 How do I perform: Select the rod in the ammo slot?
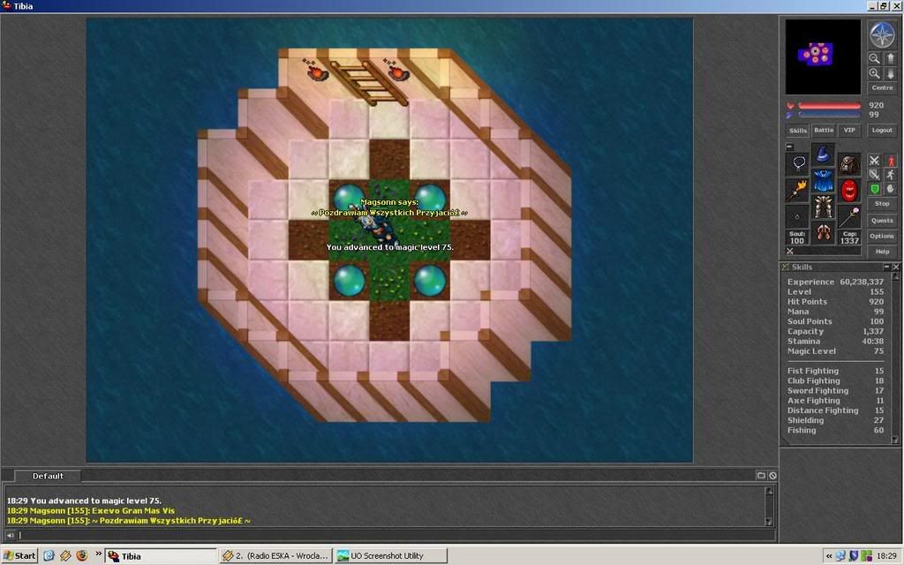coord(848,217)
